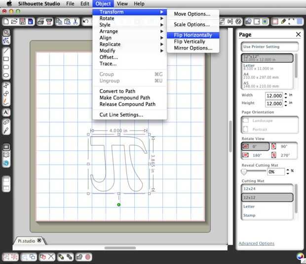The width and height of the screenshot is (306, 264).
Task: Open Scale Options from the submenu
Action: tap(193, 25)
